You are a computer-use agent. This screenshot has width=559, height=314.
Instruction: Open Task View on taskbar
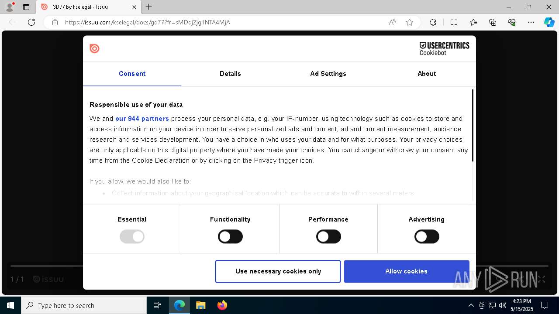157,305
